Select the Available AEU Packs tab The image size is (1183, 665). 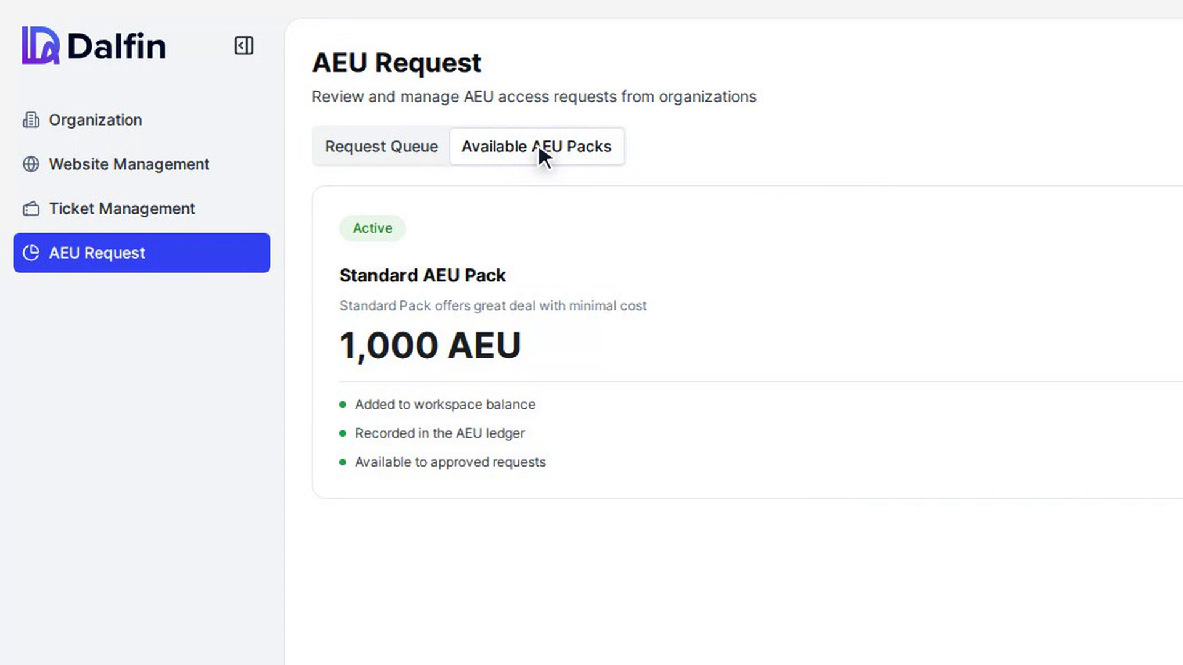[x=537, y=147]
